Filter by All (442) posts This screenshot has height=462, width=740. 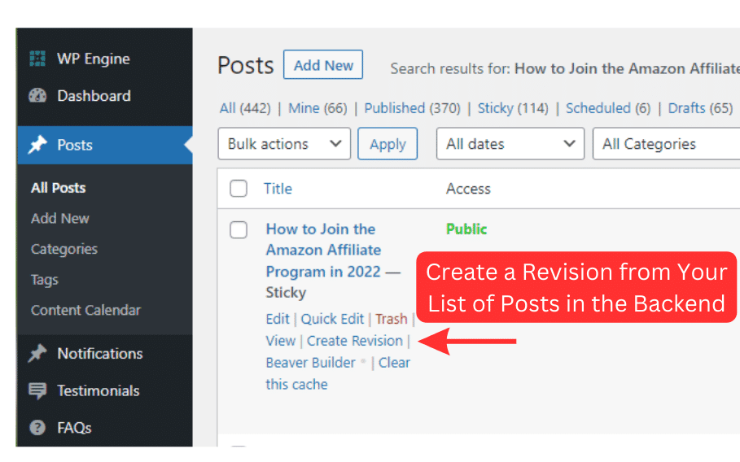245,108
